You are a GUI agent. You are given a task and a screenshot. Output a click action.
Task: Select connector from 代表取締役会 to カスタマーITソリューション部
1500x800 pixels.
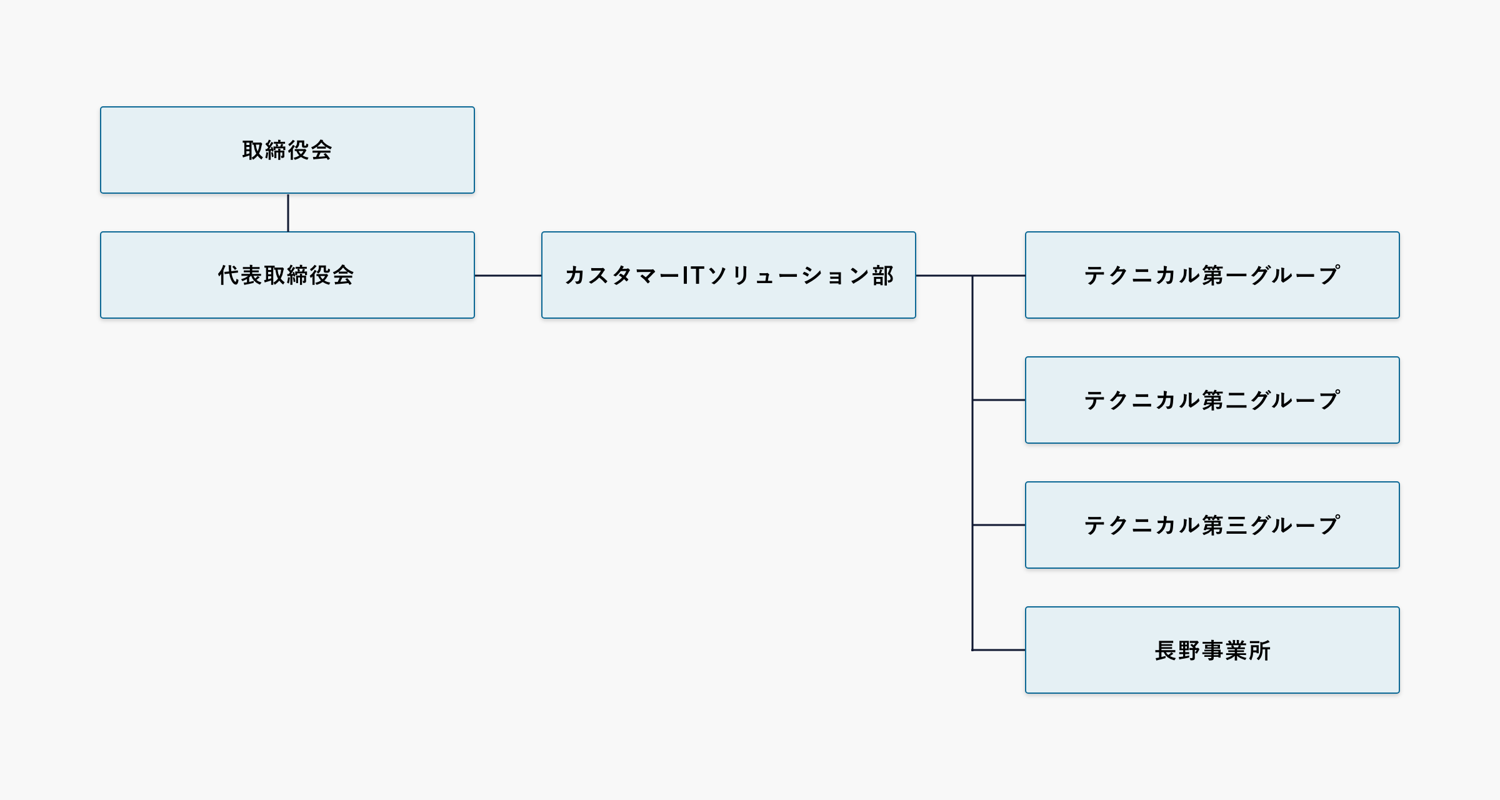click(508, 276)
